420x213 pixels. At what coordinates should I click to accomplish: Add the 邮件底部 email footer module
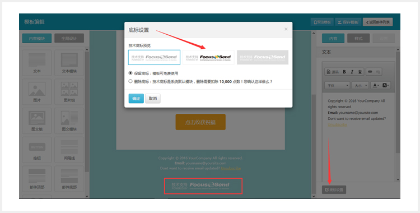coord(69,179)
